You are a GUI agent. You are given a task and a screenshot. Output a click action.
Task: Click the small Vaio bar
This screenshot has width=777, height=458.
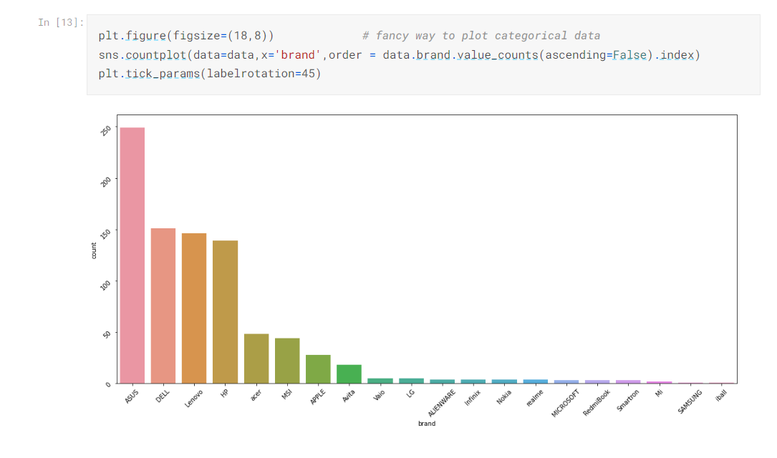[x=380, y=381]
